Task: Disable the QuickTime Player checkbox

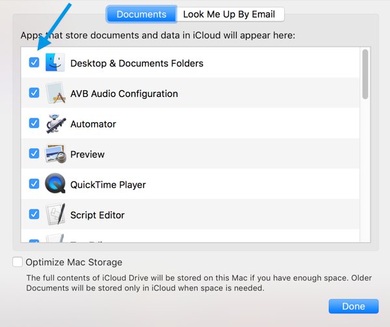Action: tap(34, 184)
